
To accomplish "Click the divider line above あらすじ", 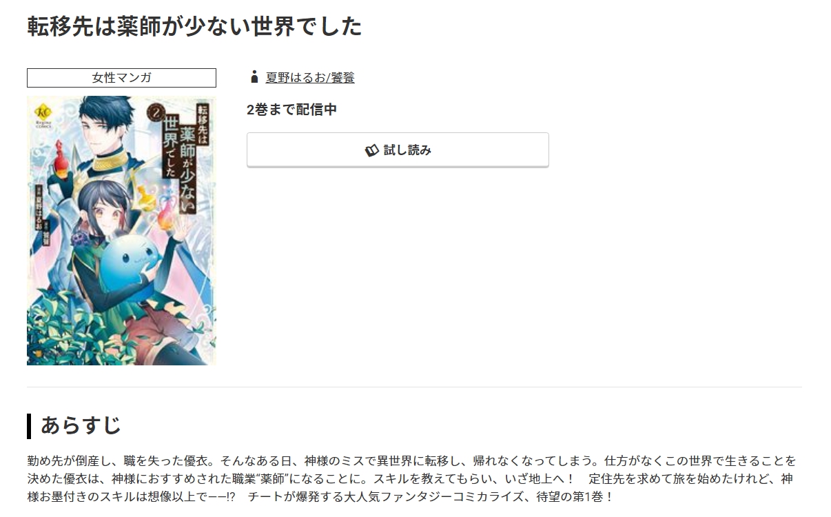I will click(x=414, y=387).
